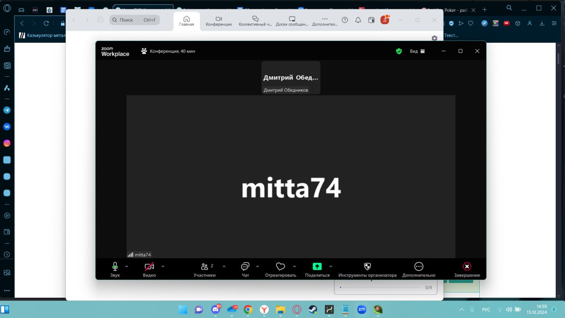Click the mitta74 name label with signal bars
This screenshot has width=565, height=318.
[139, 255]
